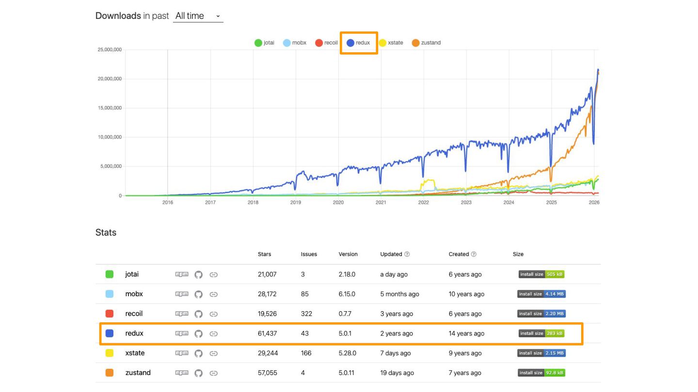Open redux's GitHub repository icon
The width and height of the screenshot is (698, 392).
click(x=198, y=333)
